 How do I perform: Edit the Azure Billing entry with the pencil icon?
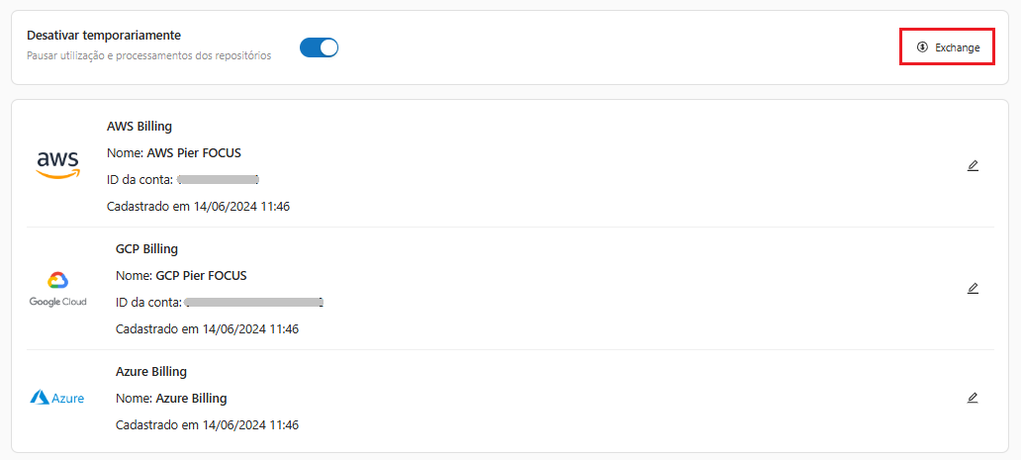tap(973, 398)
